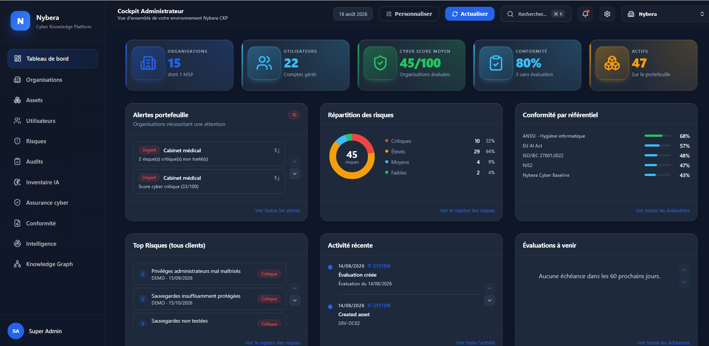The width and height of the screenshot is (709, 346).
Task: Open alert 'Score cyber critique (33/100)'
Action: click(209, 182)
